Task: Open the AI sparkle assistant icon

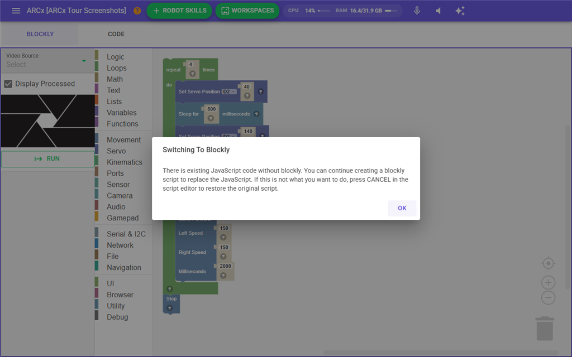Action: pos(460,11)
